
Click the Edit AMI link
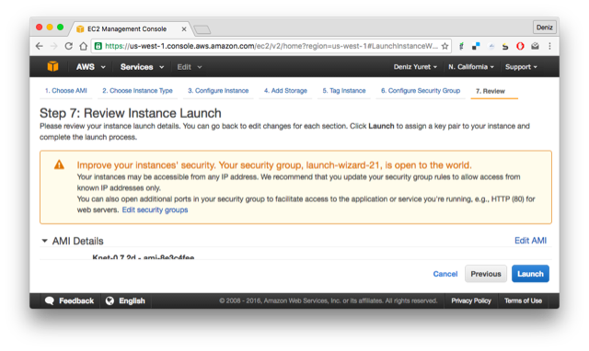530,241
